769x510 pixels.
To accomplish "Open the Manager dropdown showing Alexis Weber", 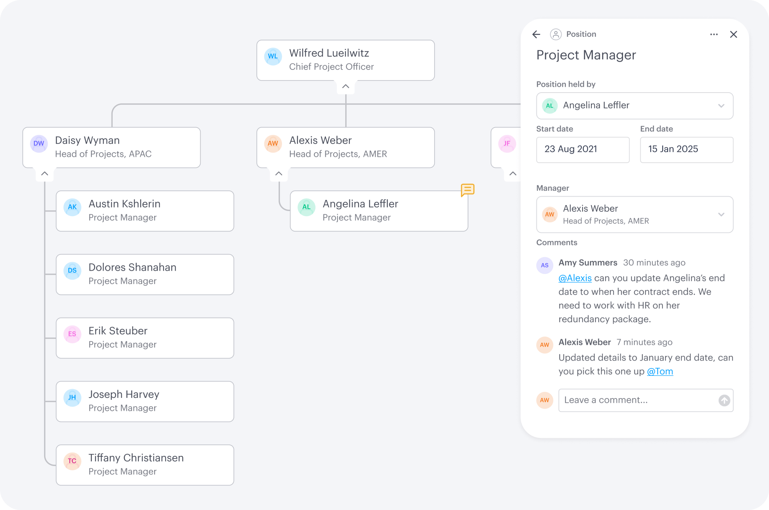I will pos(634,215).
